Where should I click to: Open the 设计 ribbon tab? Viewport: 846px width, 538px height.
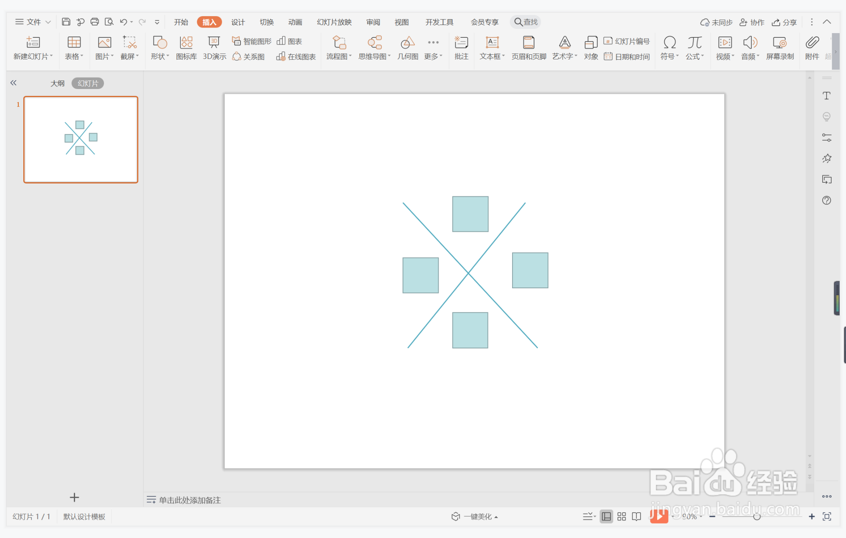point(238,22)
